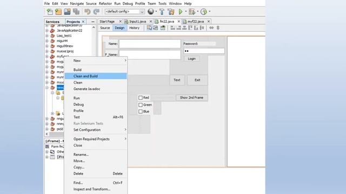The image size is (346, 194).
Task: Choose Build from the context menu
Action: [96, 70]
